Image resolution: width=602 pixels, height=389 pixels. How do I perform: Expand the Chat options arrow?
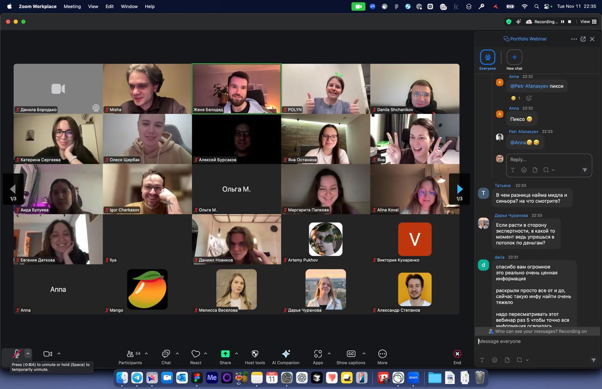click(x=177, y=354)
